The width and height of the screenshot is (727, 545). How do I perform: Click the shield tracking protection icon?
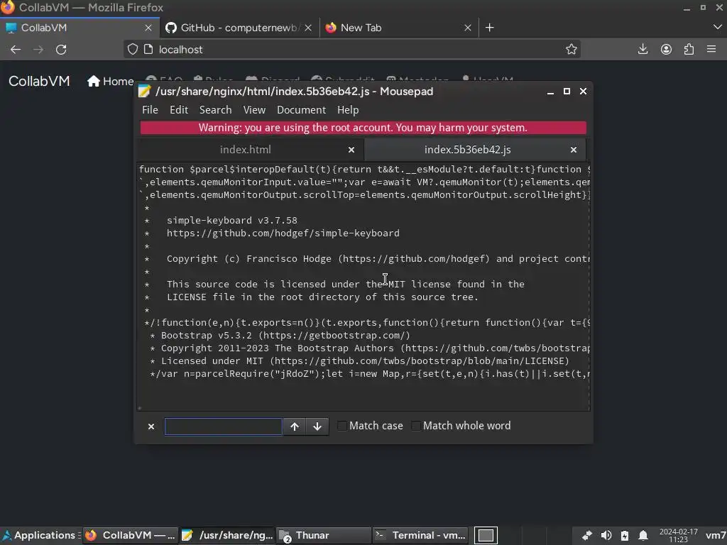[x=133, y=49]
